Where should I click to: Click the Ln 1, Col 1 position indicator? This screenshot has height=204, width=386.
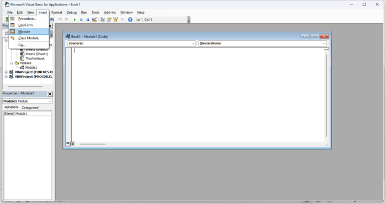tap(144, 19)
